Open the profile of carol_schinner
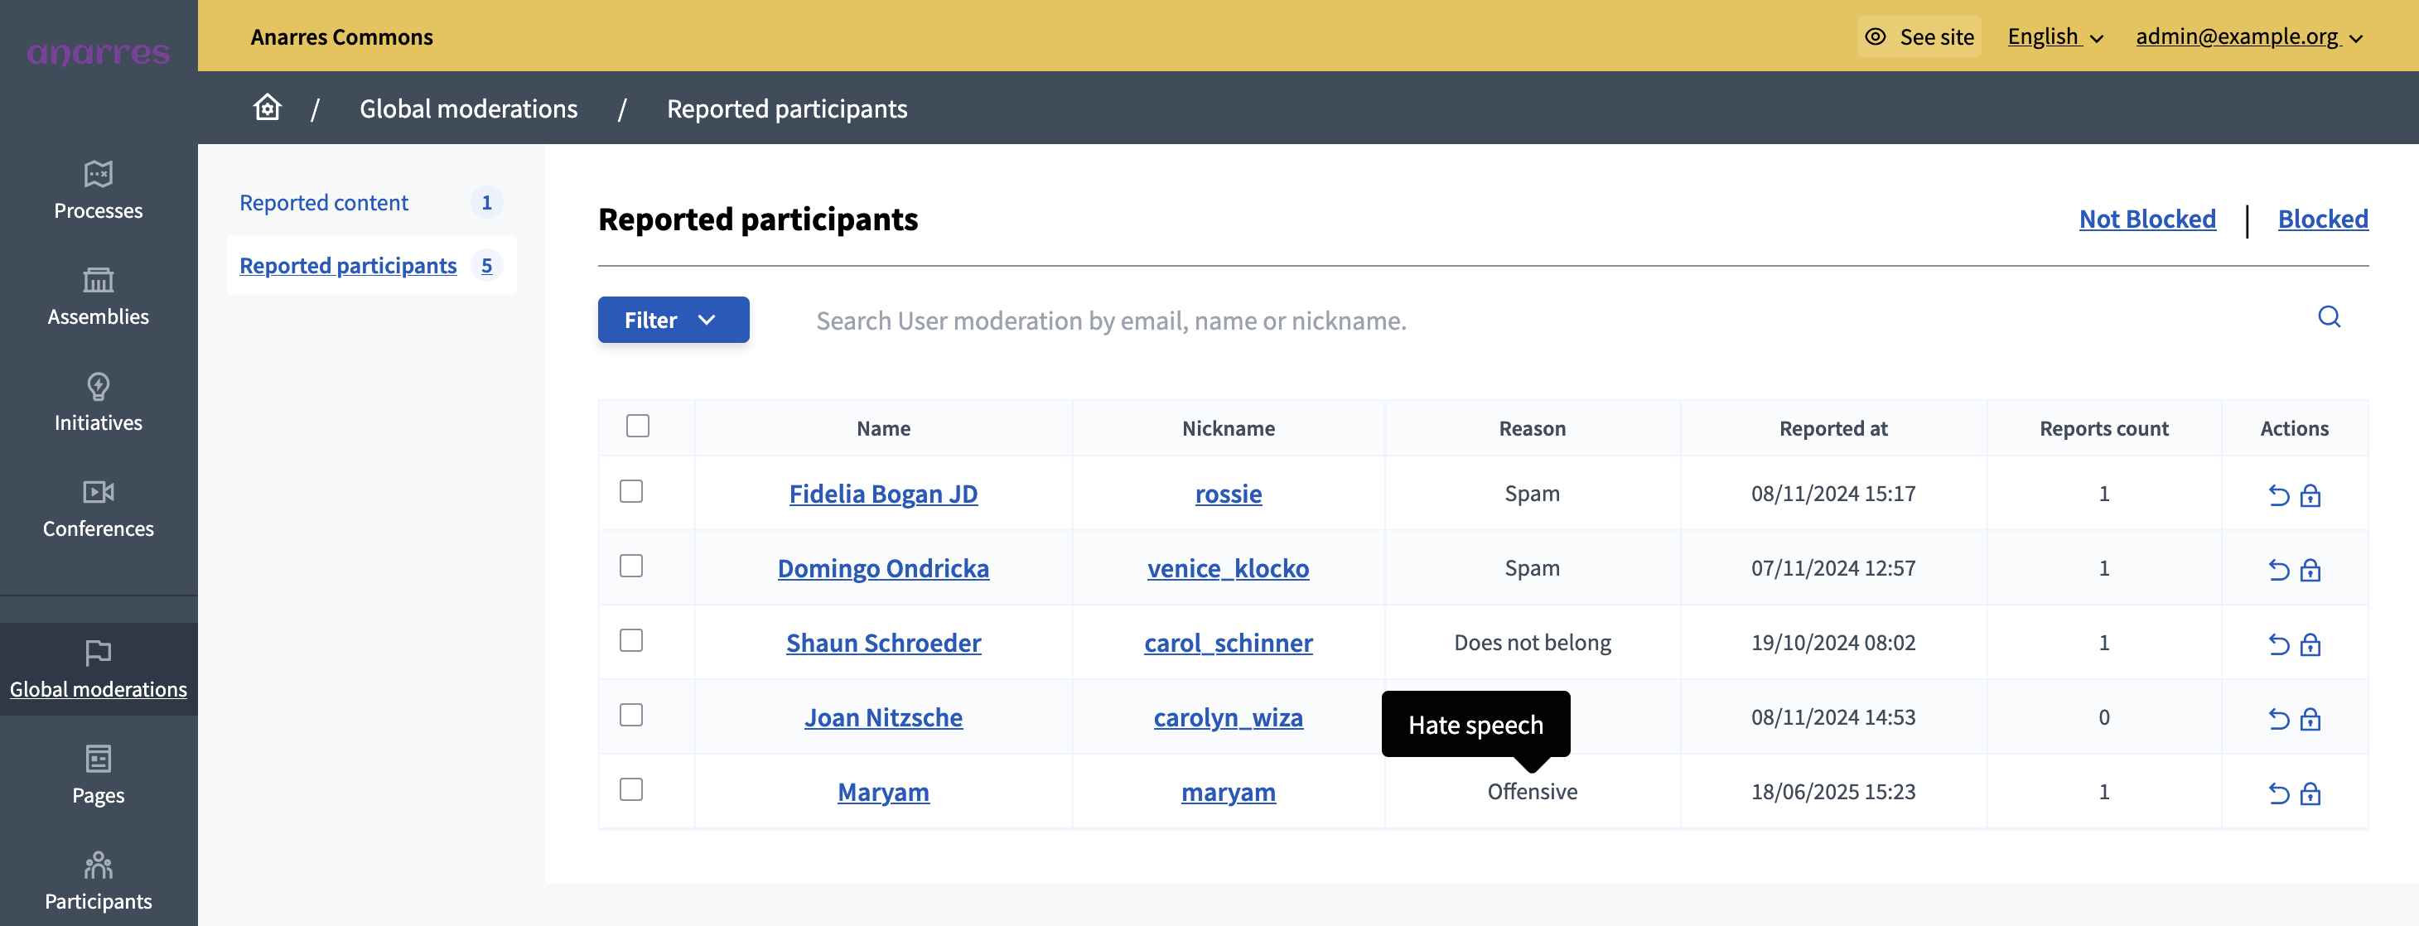This screenshot has height=926, width=2419. 1228,643
